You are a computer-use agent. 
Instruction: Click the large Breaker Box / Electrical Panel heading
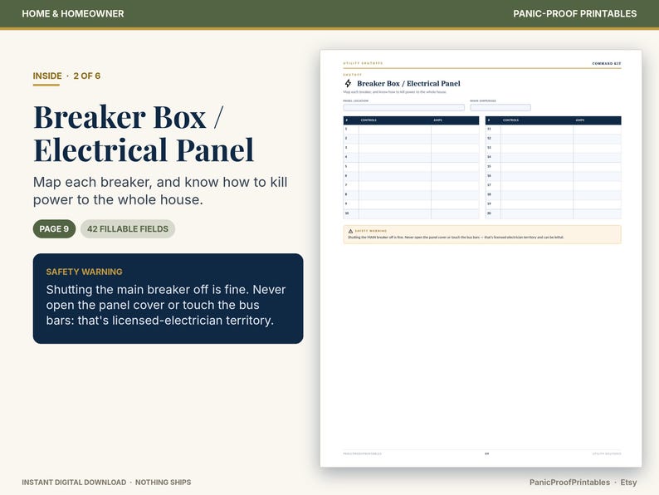tap(144, 134)
